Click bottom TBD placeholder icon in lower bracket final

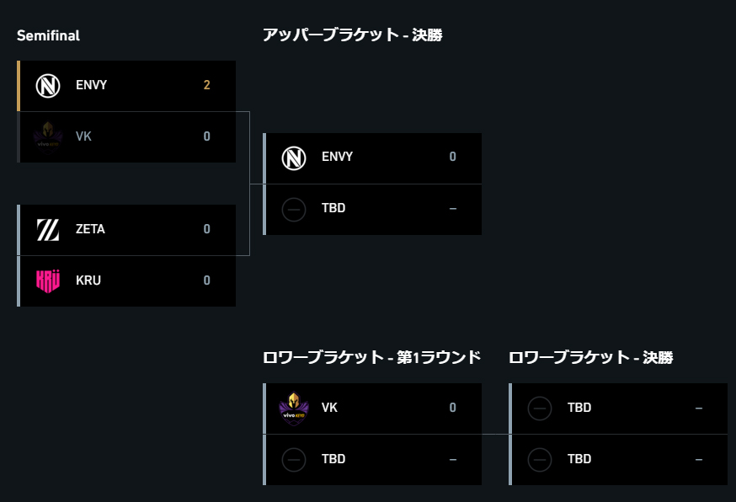coord(540,460)
